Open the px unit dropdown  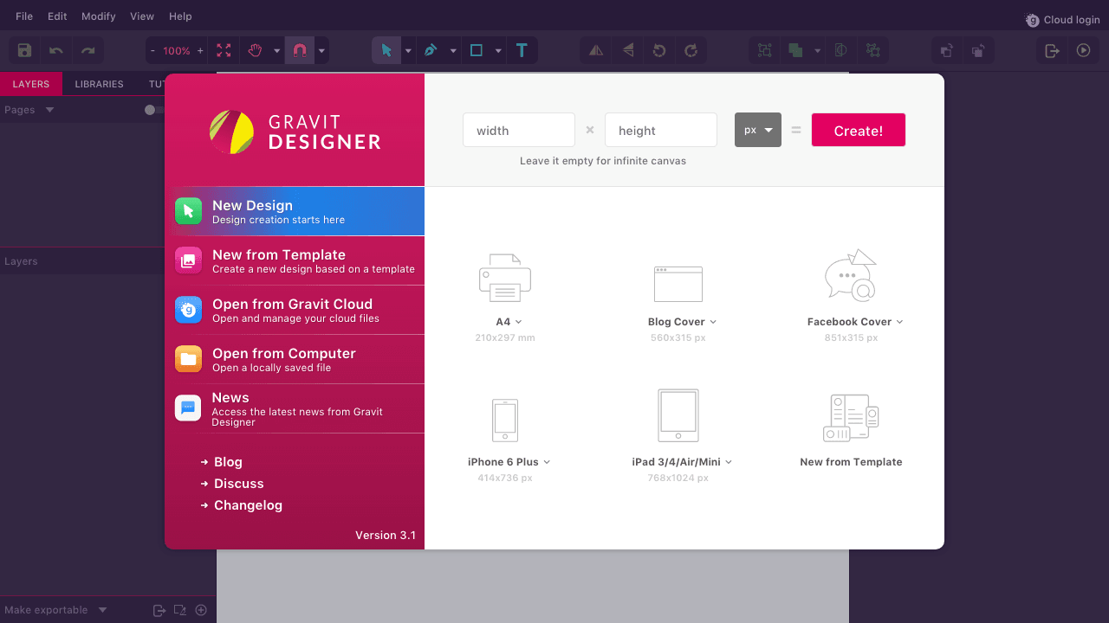[758, 130]
